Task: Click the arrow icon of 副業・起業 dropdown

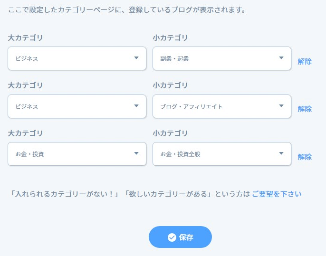Action: [x=281, y=58]
